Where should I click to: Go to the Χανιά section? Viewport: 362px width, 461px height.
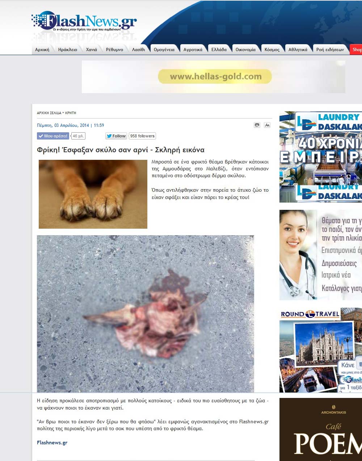point(92,50)
